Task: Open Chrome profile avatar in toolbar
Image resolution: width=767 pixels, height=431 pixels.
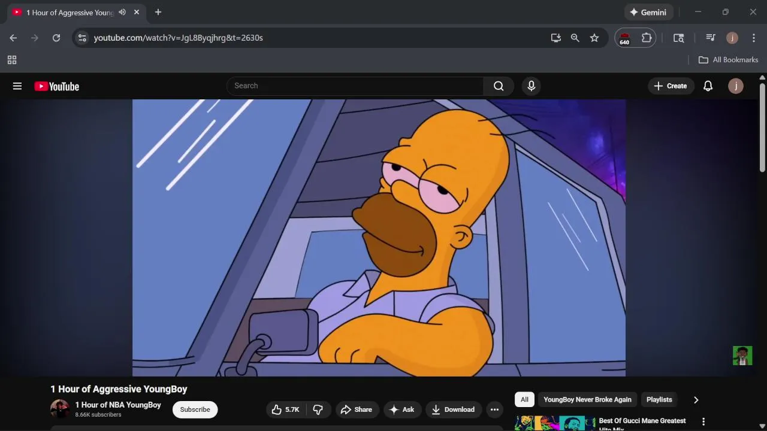Action: pyautogui.click(x=732, y=38)
